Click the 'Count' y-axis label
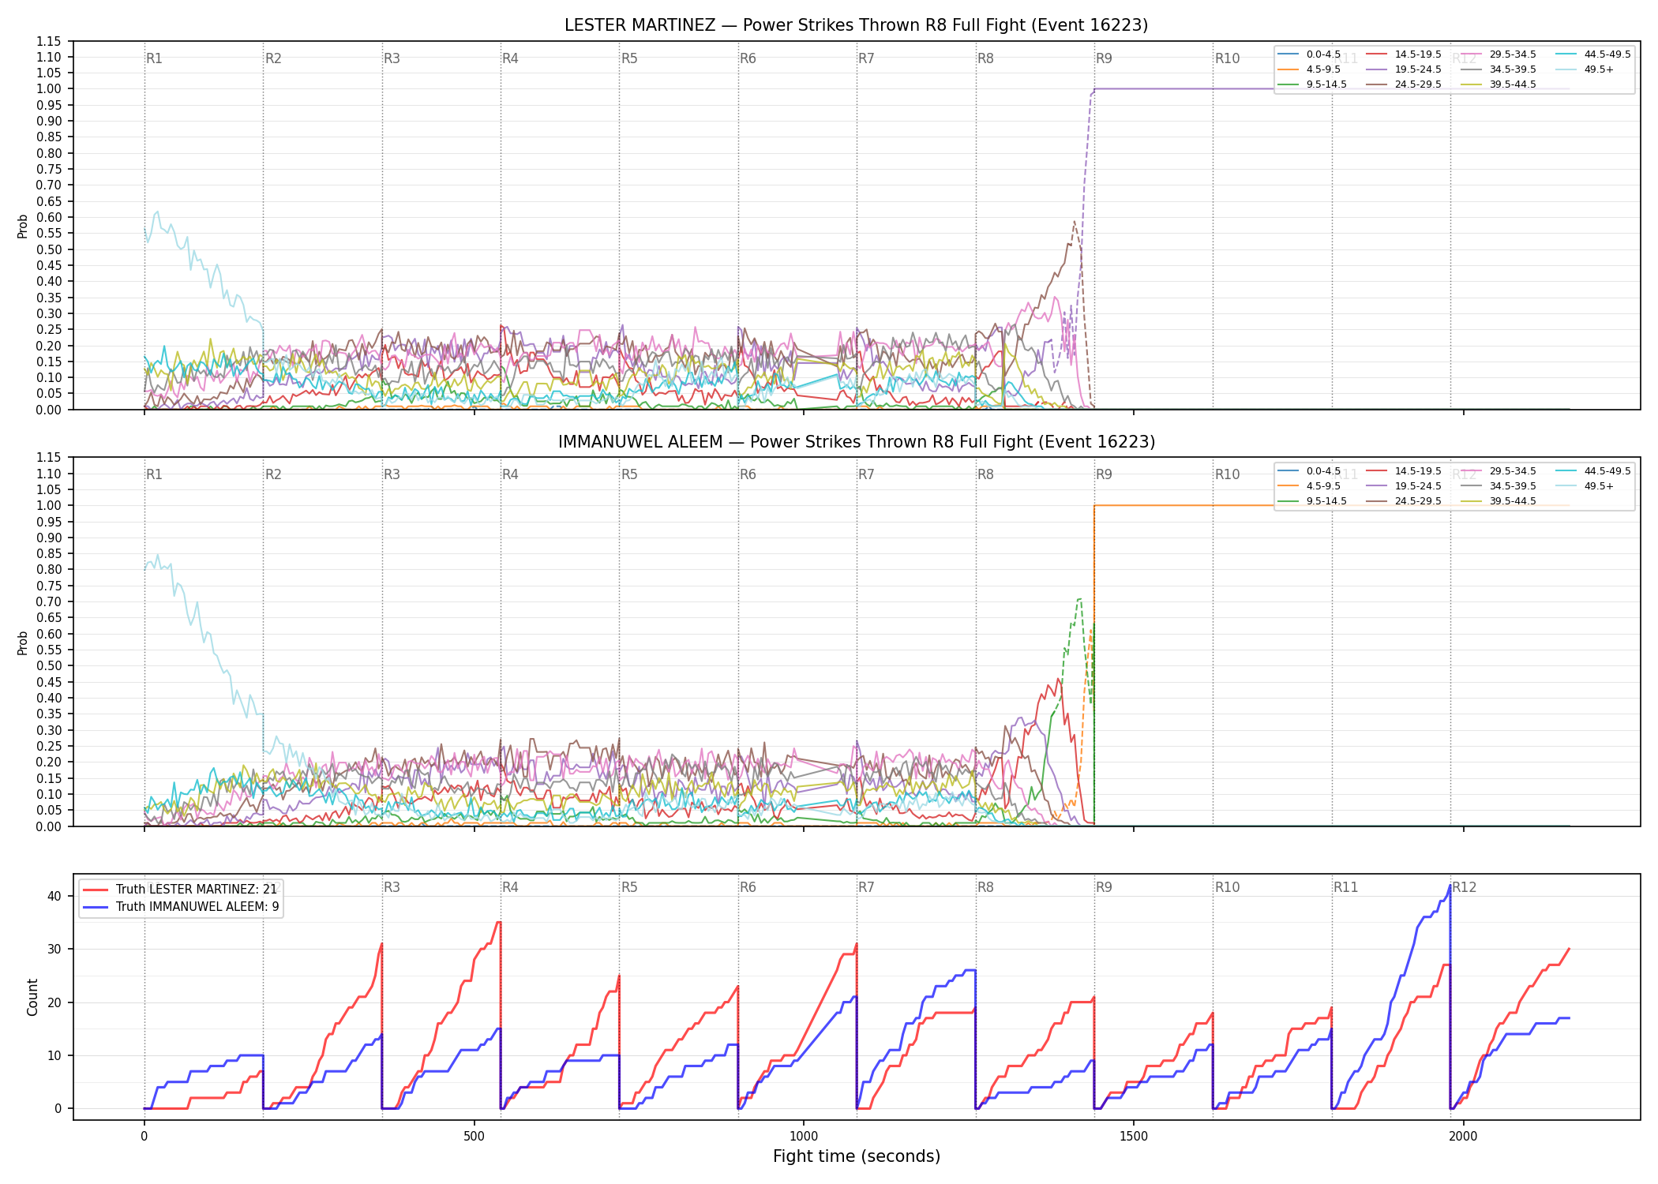Screen dimensions: 1658x1184 click(x=32, y=997)
